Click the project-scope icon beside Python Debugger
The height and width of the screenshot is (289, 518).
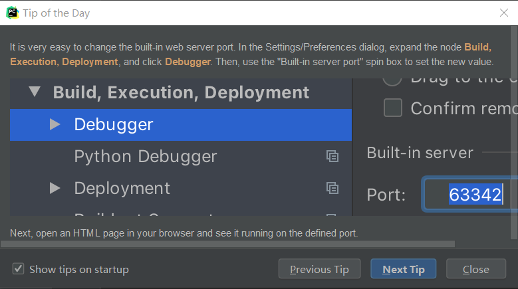click(332, 157)
